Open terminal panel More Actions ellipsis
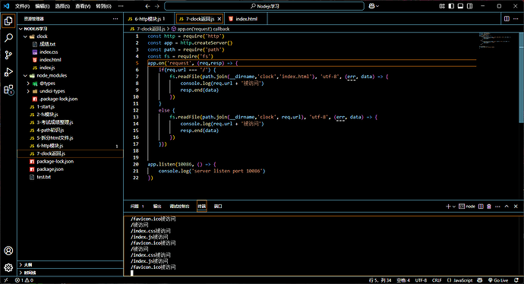Image resolution: width=524 pixels, height=284 pixels. pos(497,207)
